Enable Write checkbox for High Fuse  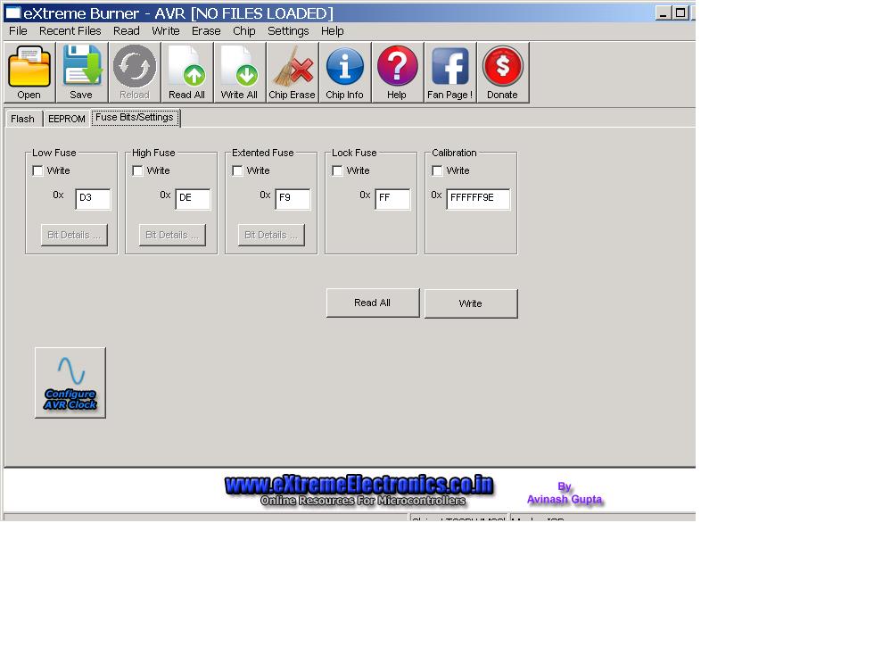tap(137, 170)
